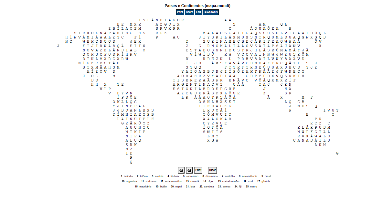Click mauritânia in the word list

pyautogui.click(x=145, y=186)
